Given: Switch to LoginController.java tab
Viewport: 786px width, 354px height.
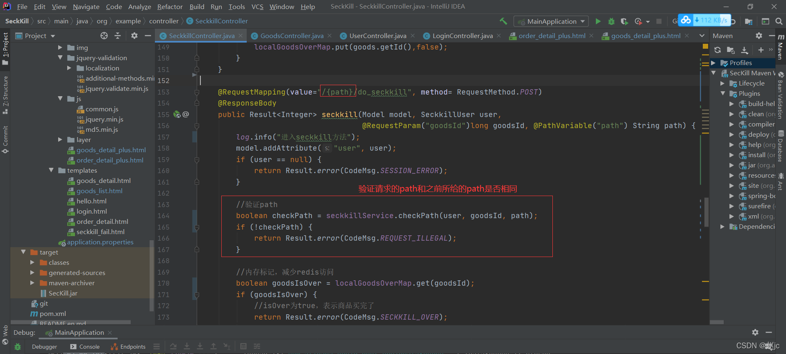Looking at the screenshot, I should click(x=463, y=36).
